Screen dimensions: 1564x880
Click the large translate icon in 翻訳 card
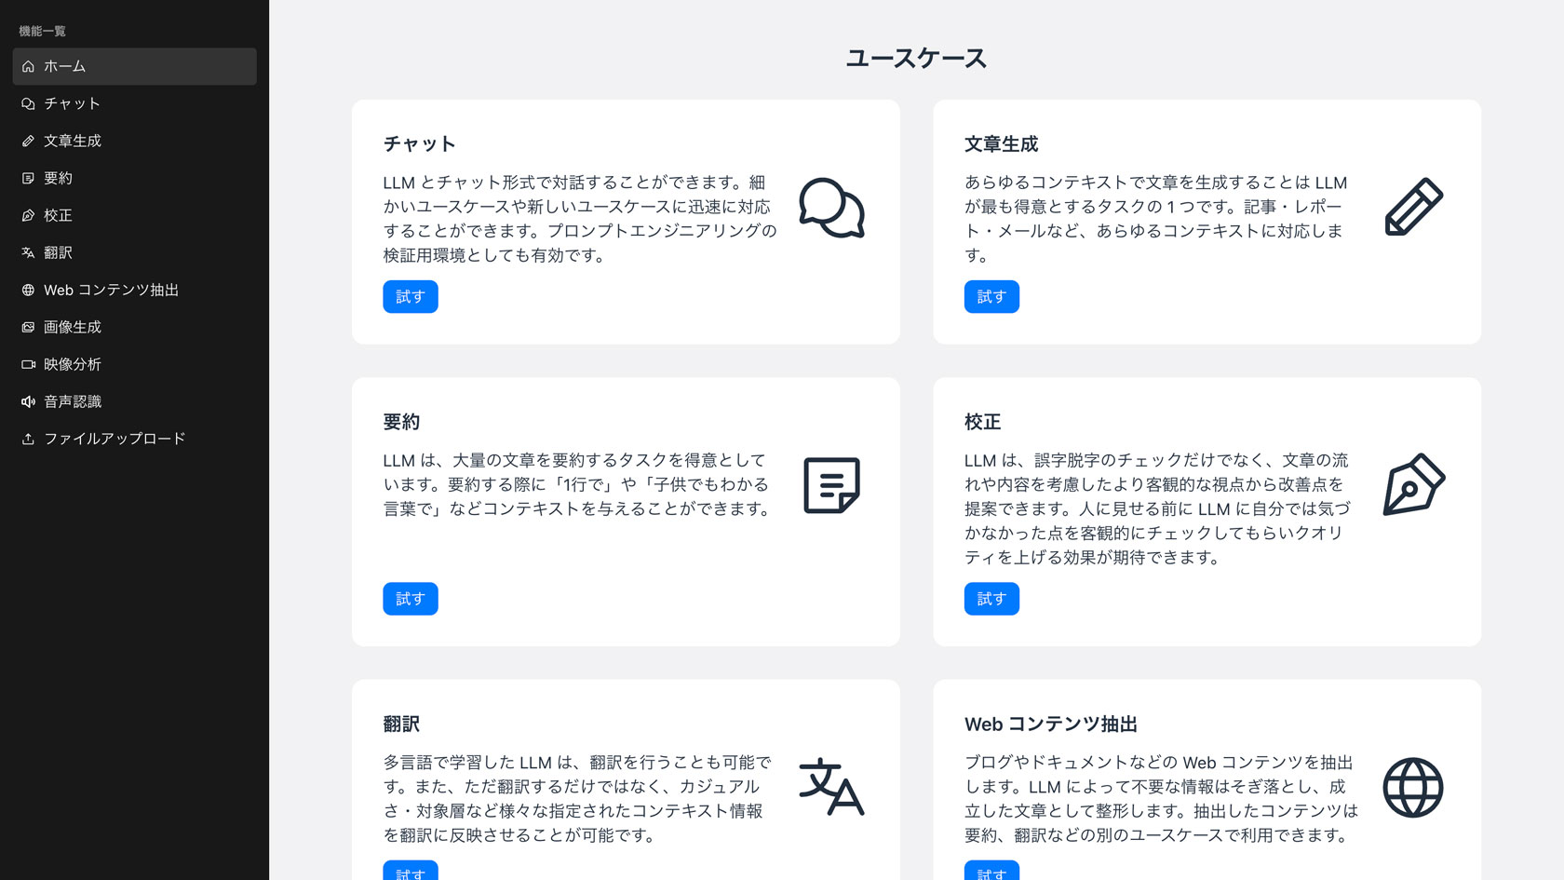click(831, 787)
